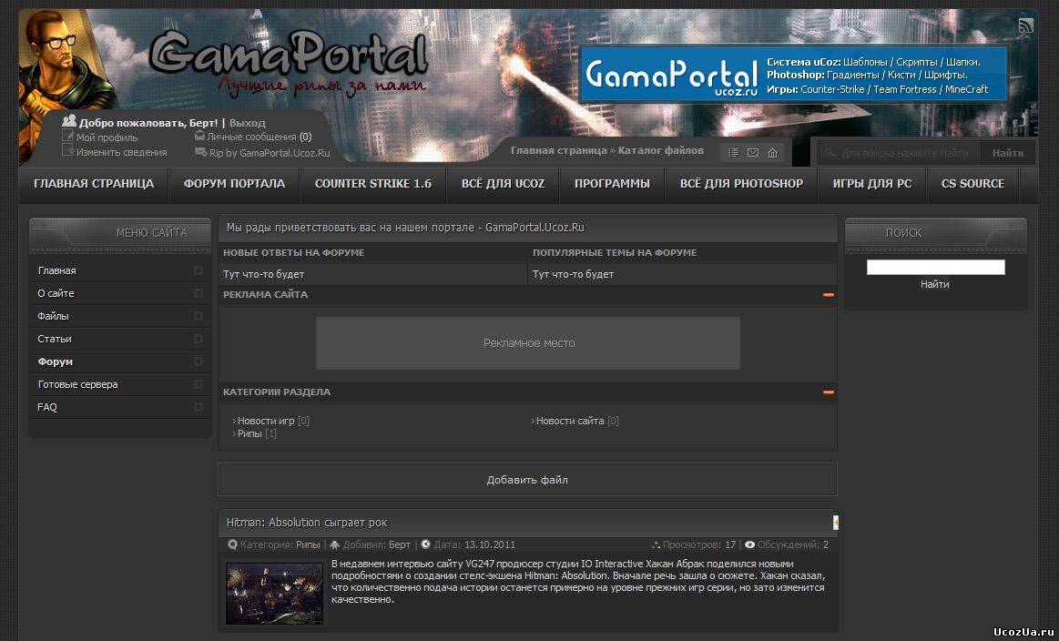The width and height of the screenshot is (1059, 641).
Task: Open FAQ from the site menu
Action: (120, 407)
